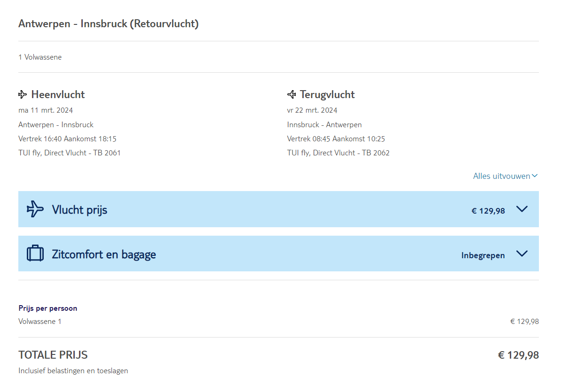The width and height of the screenshot is (561, 392).
Task: Click the Alles uitvouwen link
Action: (x=501, y=176)
